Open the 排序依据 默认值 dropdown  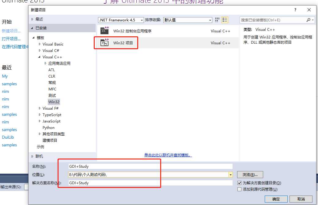[x=210, y=20]
